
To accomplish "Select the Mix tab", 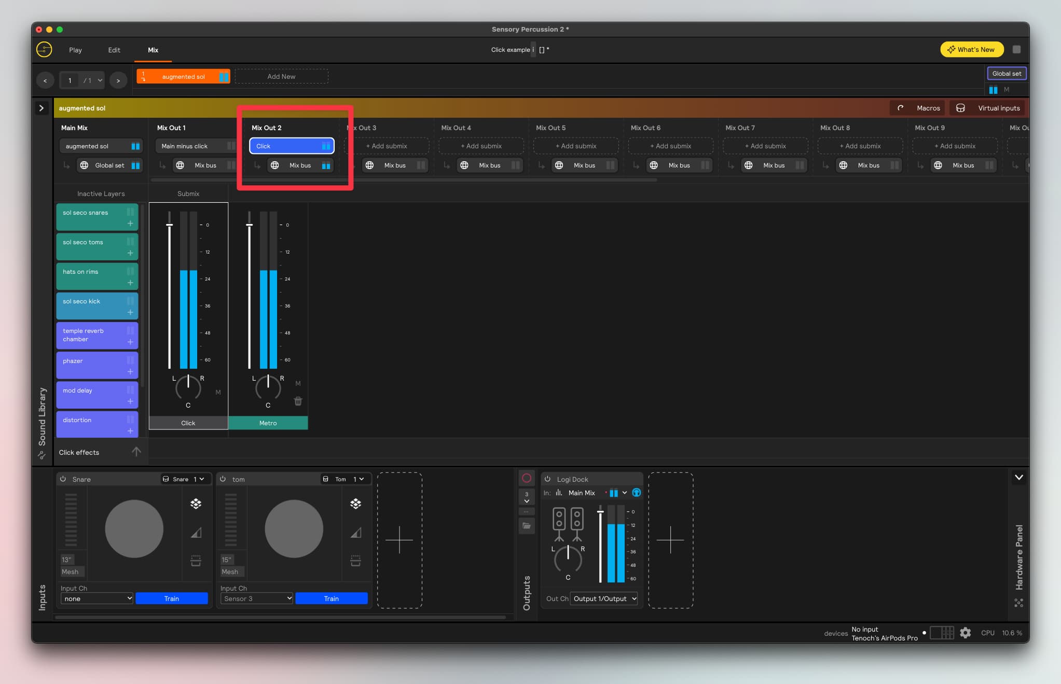I will (x=153, y=50).
